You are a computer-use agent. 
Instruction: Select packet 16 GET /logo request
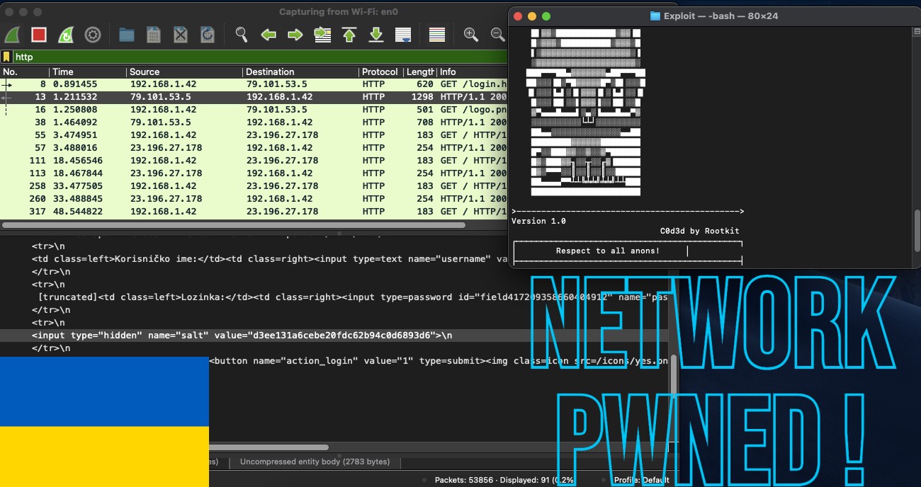(254, 110)
